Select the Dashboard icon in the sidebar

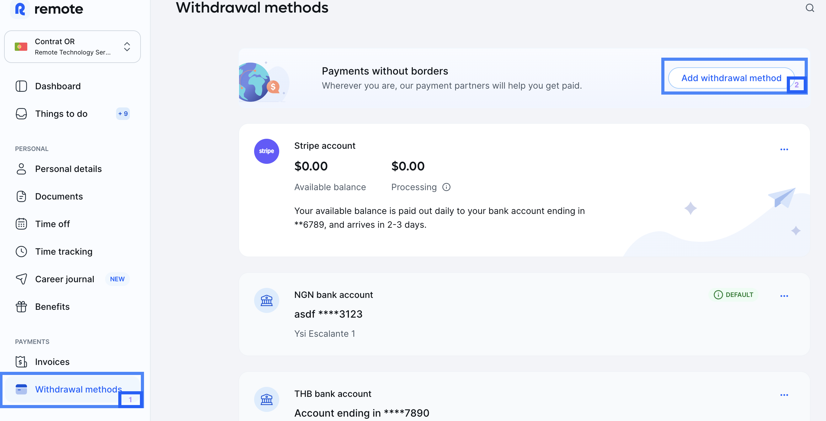click(x=21, y=86)
